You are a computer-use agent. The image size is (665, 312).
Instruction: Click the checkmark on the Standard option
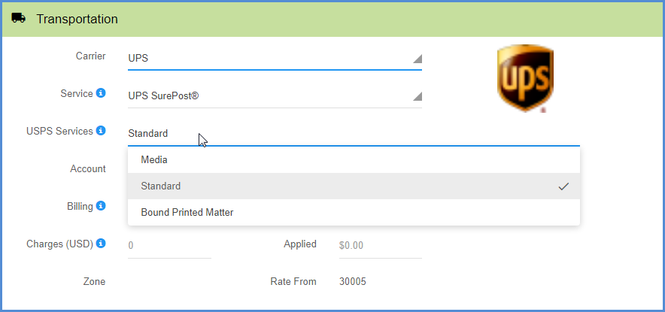tap(563, 186)
